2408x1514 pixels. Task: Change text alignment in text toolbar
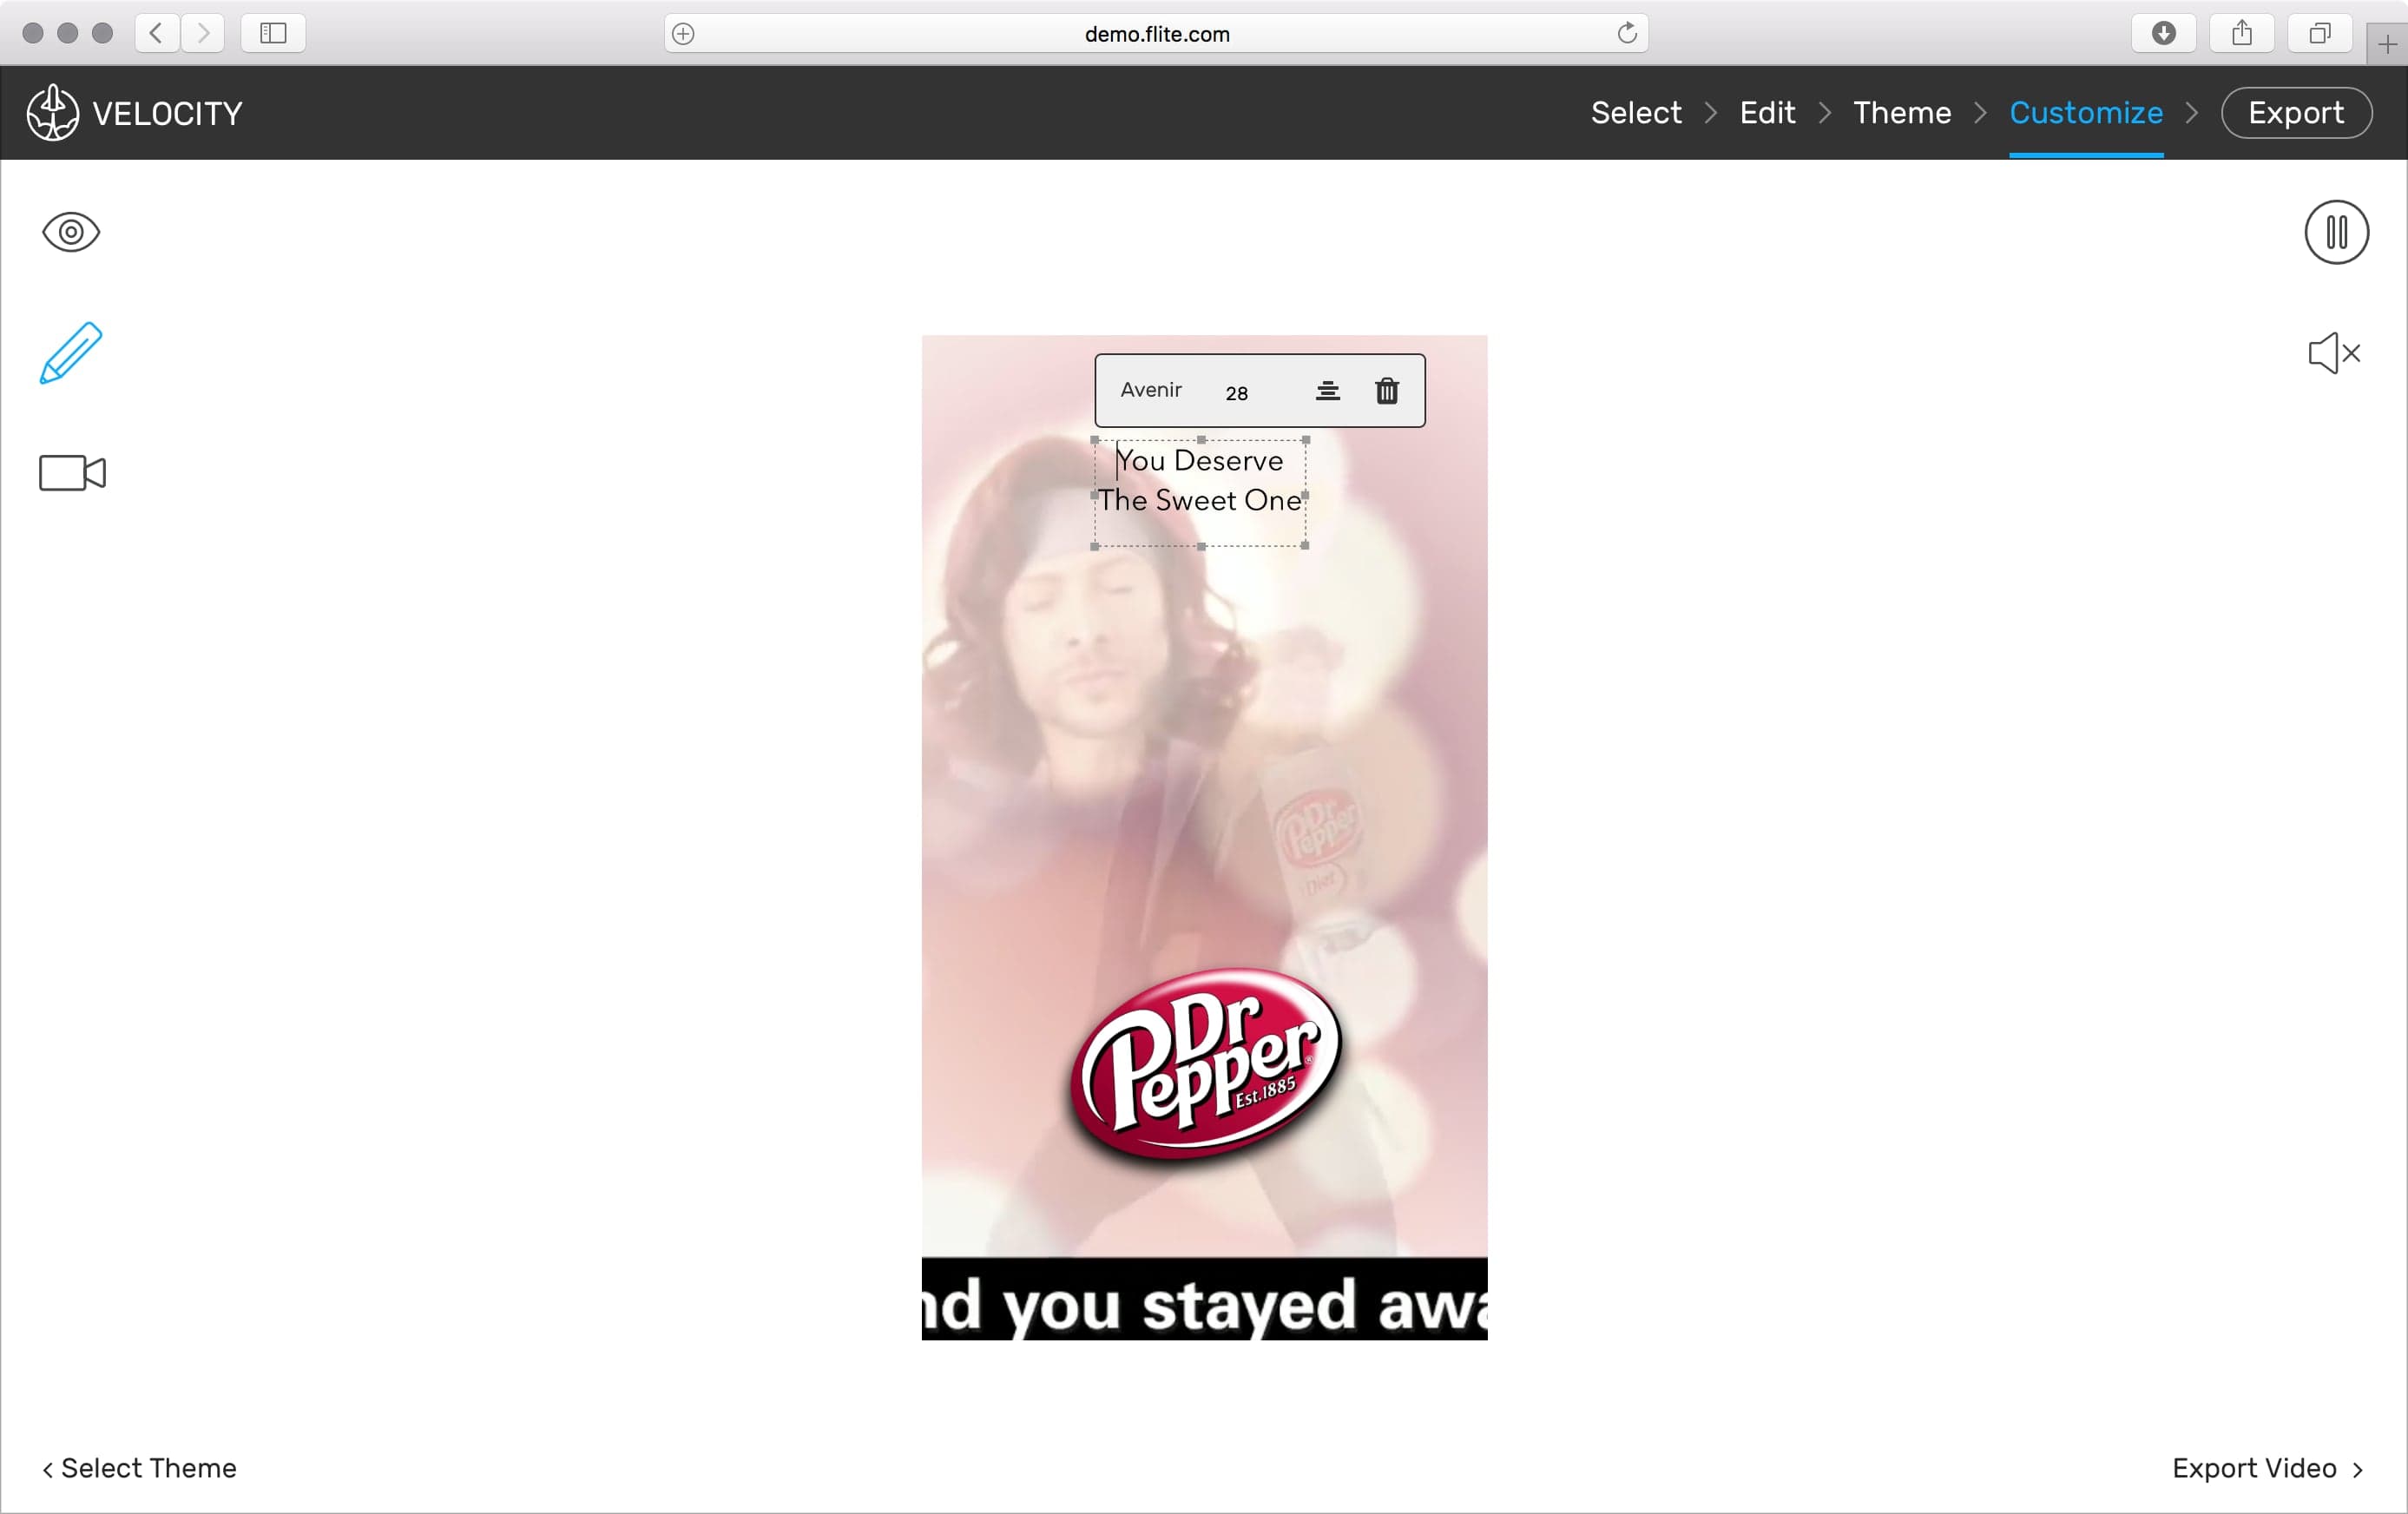(x=1327, y=390)
